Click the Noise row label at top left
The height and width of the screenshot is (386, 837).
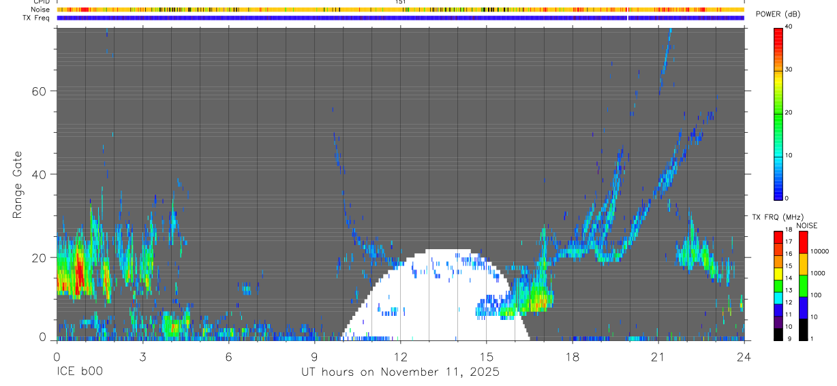(42, 10)
